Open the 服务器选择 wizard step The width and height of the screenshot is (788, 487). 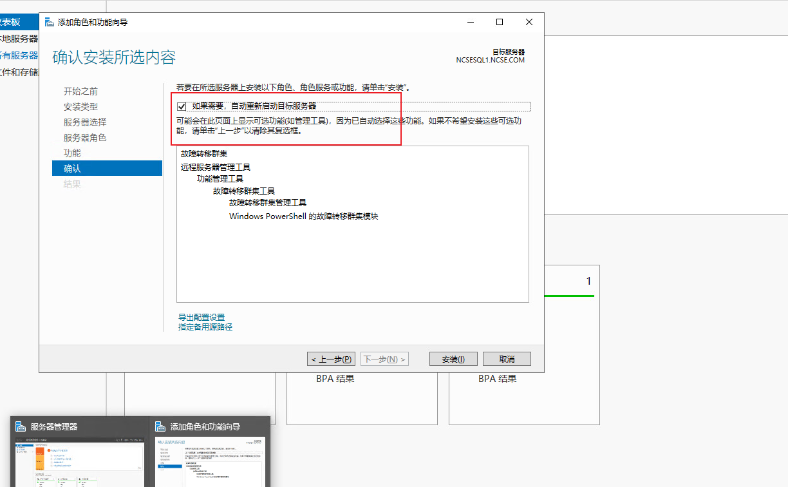coord(84,122)
